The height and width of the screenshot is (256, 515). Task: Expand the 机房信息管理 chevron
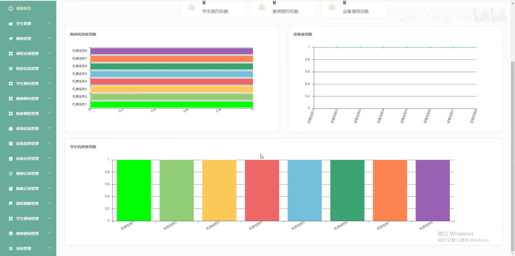click(49, 68)
